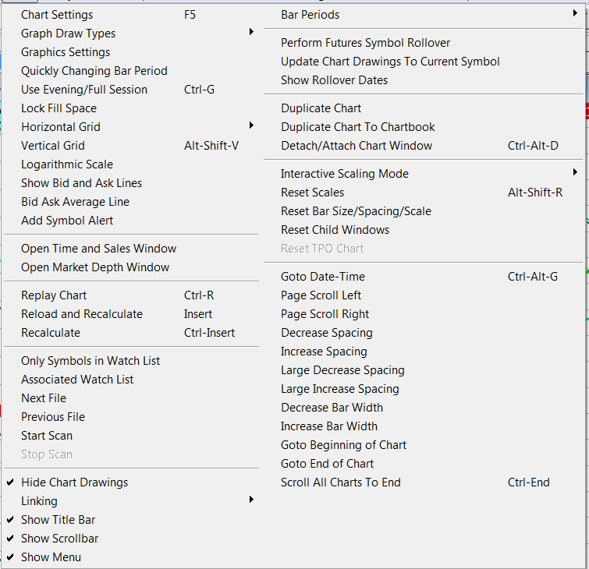Expand Horizontal Grid submenu
This screenshot has height=569, width=589.
tap(131, 127)
